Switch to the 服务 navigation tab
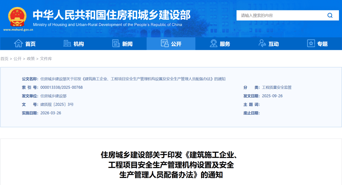The height and width of the screenshot is (185, 342). coord(225,44)
